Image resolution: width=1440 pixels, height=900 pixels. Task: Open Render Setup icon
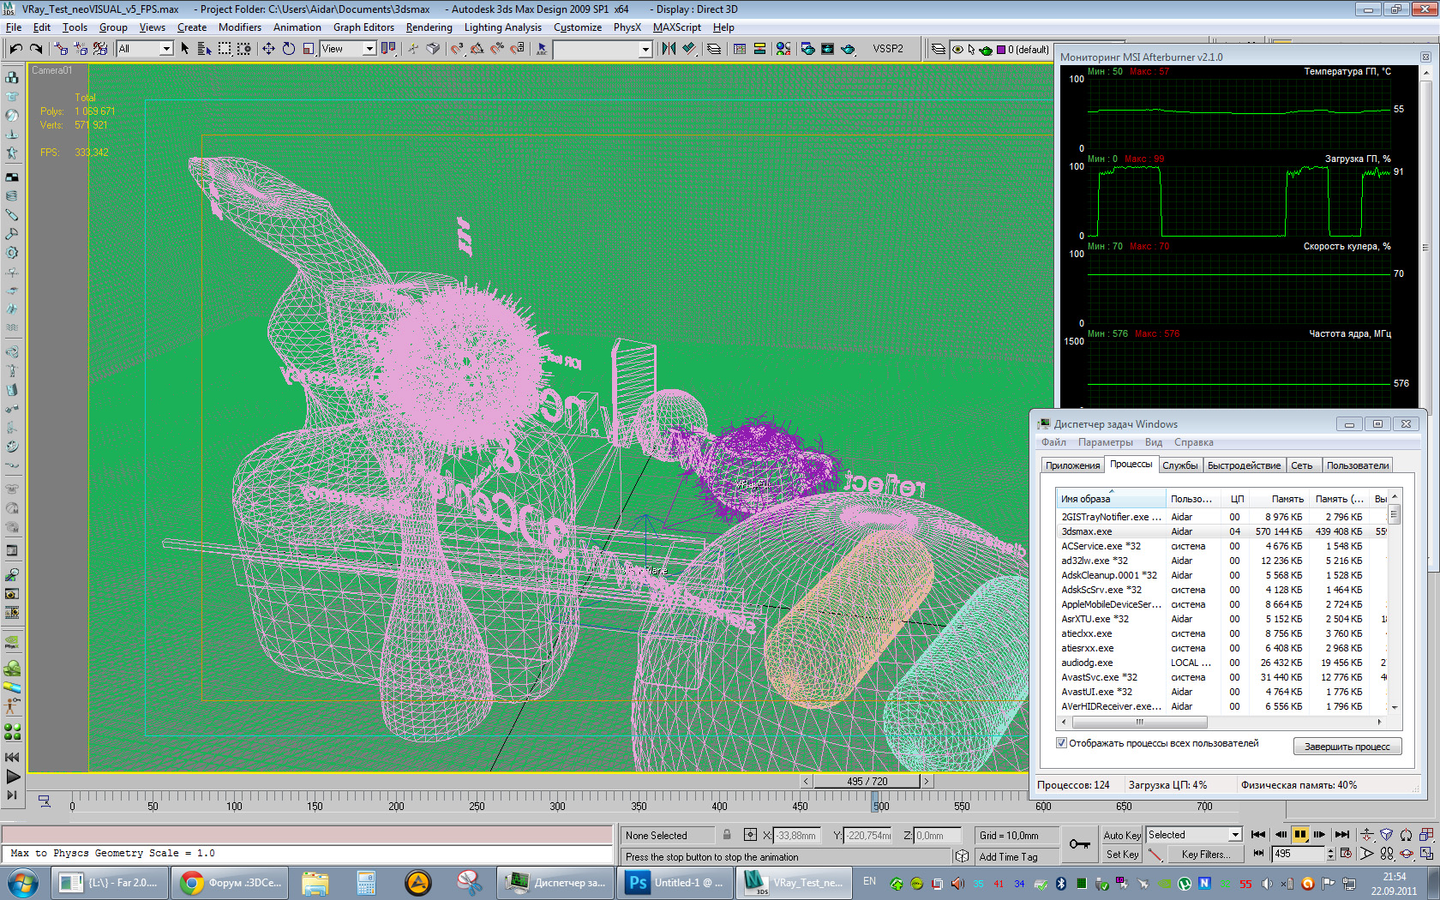[807, 49]
